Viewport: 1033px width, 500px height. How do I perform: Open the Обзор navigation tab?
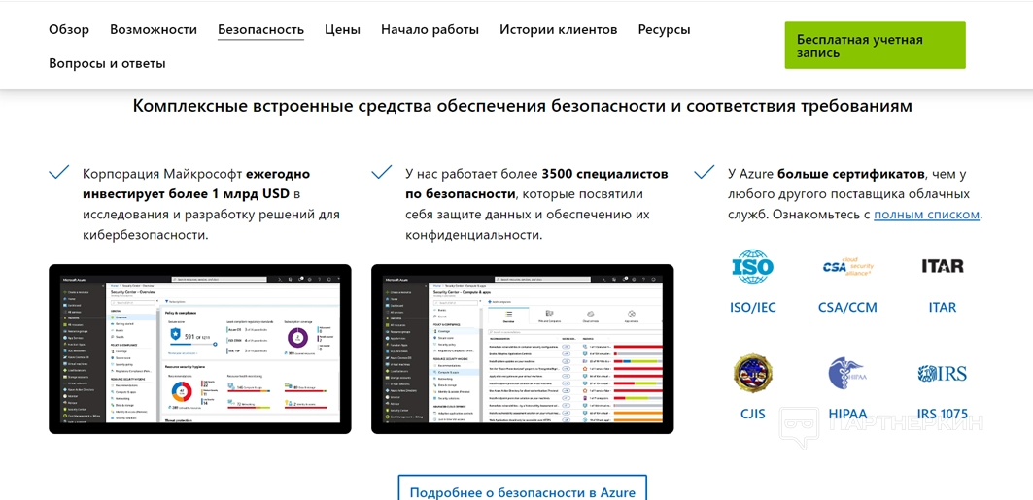click(69, 29)
